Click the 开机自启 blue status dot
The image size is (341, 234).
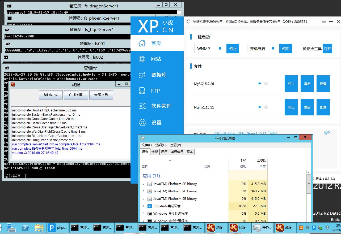(273, 49)
